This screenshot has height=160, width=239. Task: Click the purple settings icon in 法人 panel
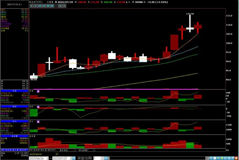pyautogui.click(x=38, y=122)
